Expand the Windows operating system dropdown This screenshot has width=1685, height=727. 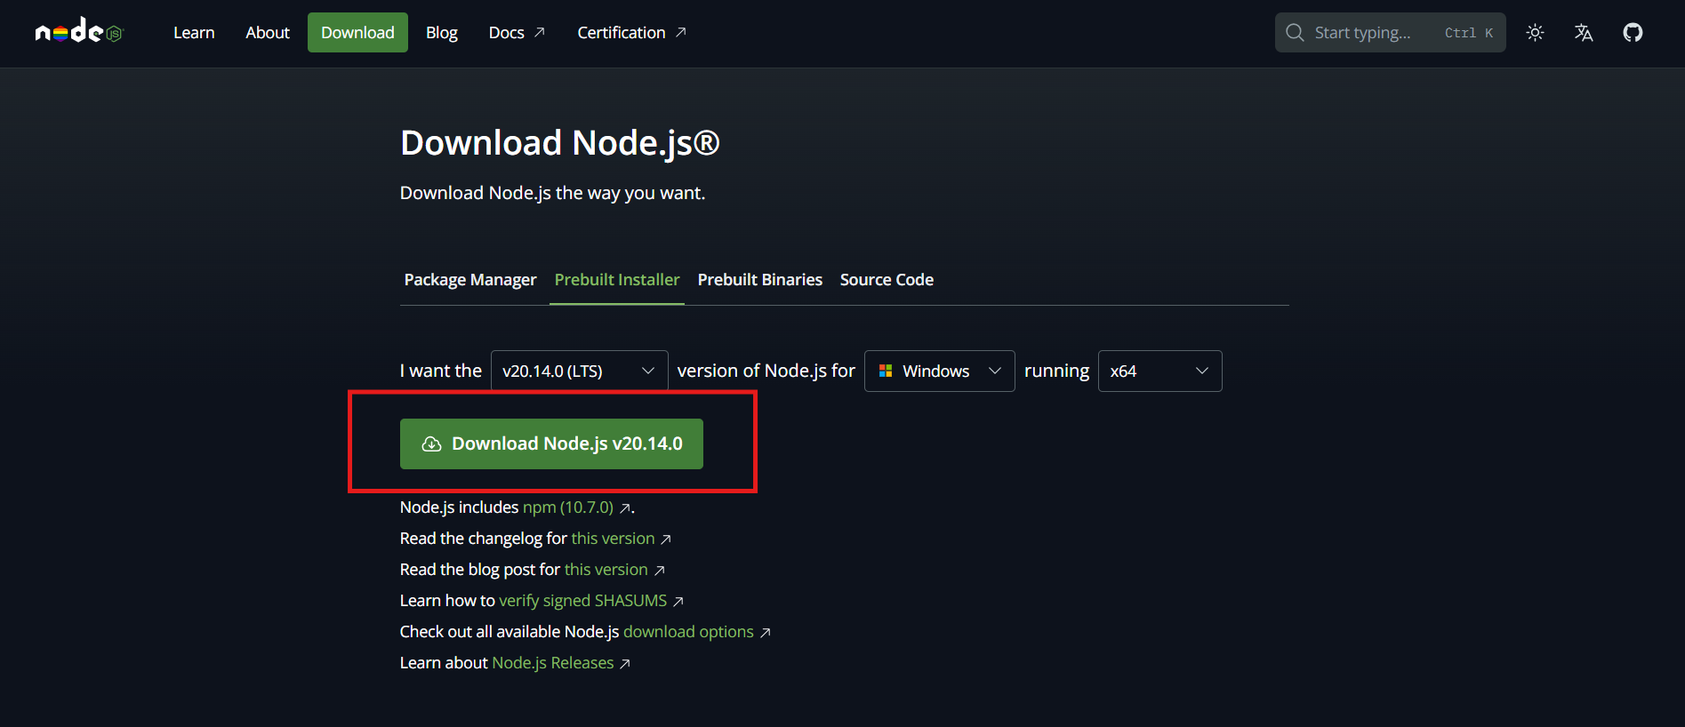tap(939, 371)
